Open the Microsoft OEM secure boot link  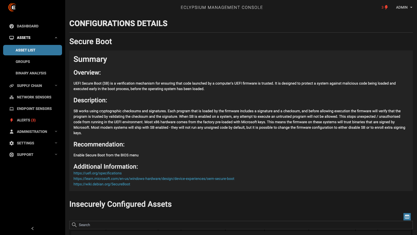coord(154,179)
